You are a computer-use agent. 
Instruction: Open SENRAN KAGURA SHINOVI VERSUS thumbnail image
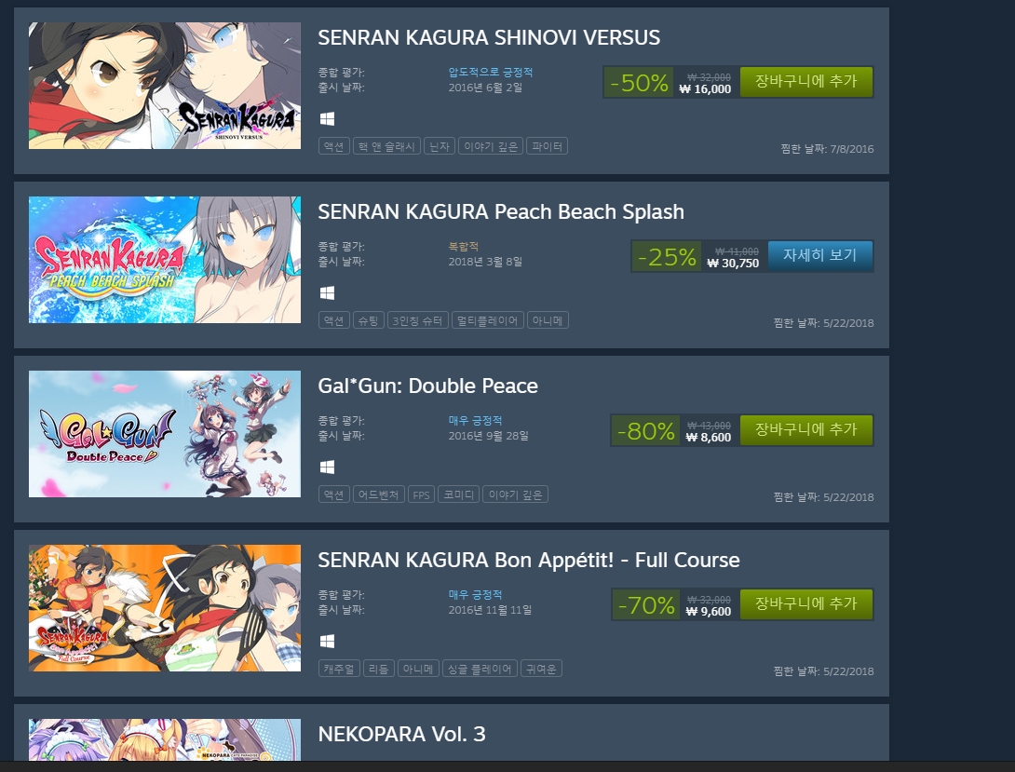pos(165,86)
